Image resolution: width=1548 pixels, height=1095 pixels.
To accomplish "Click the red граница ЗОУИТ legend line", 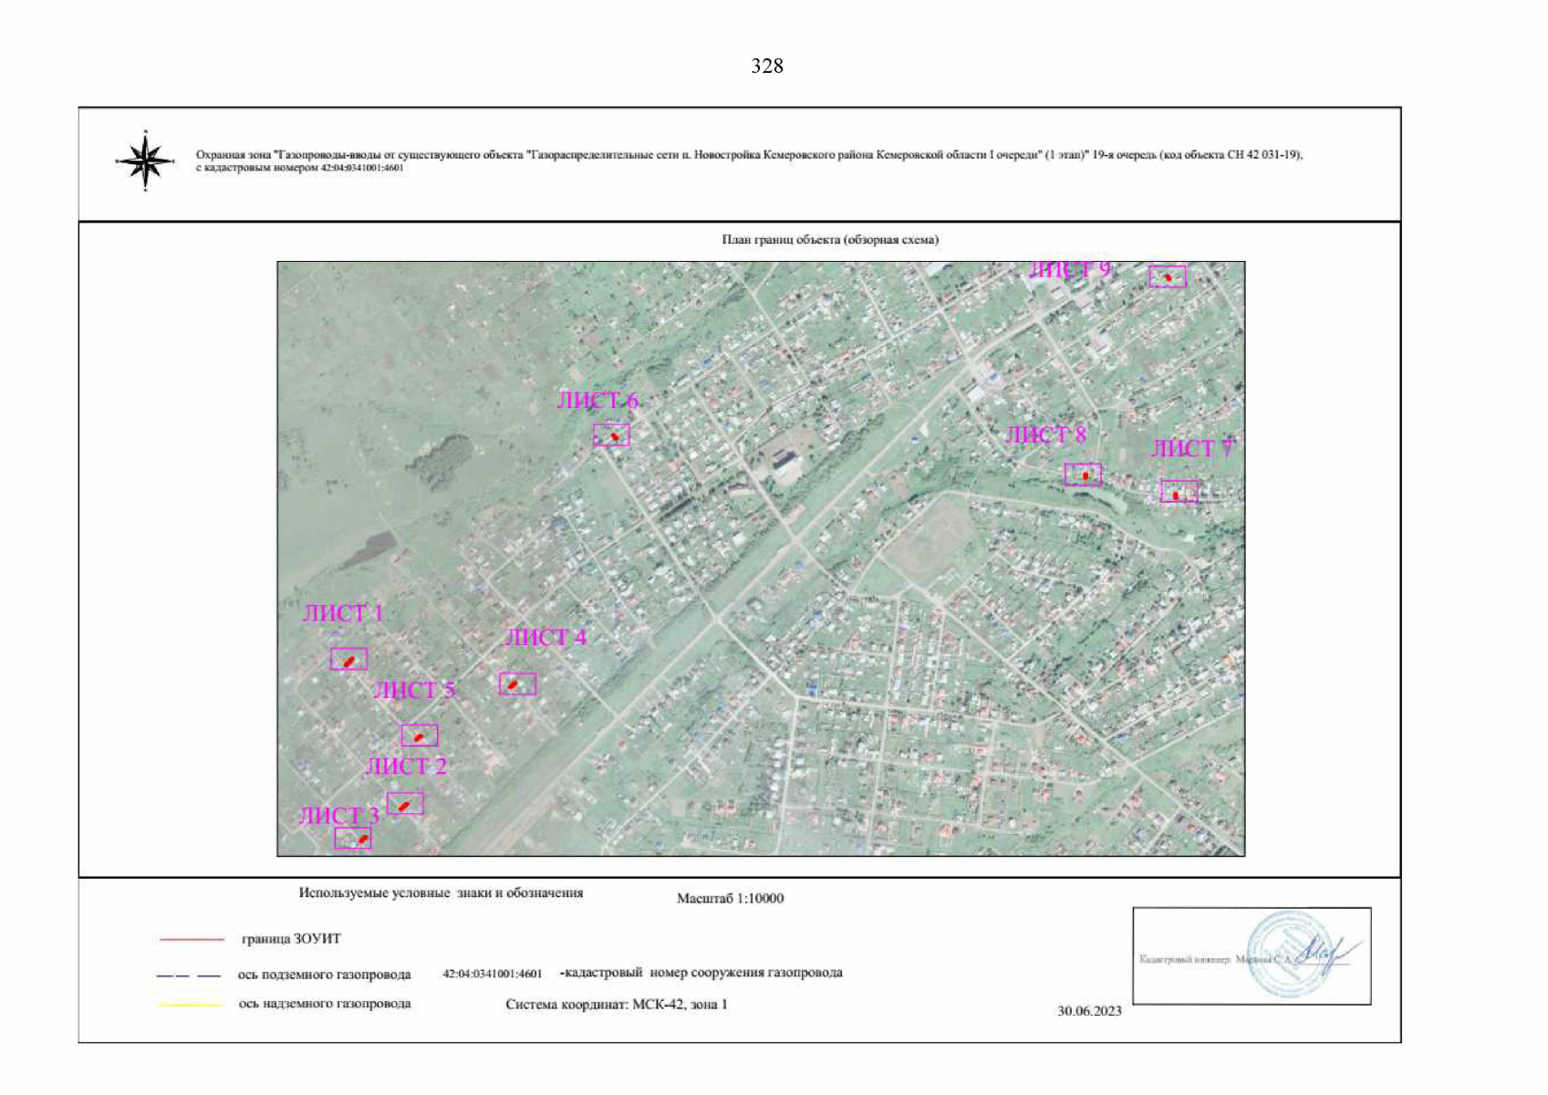I will [192, 939].
